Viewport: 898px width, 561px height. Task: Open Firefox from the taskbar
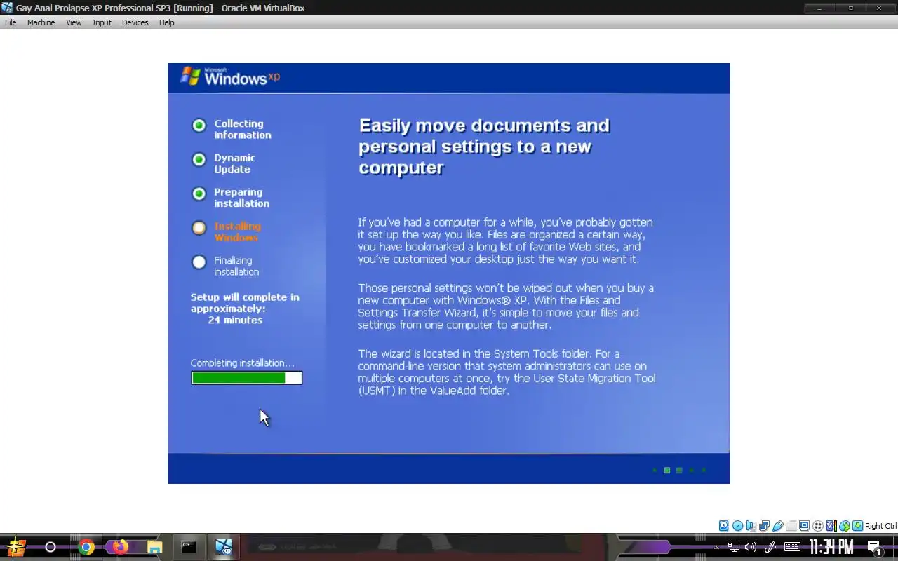point(121,547)
